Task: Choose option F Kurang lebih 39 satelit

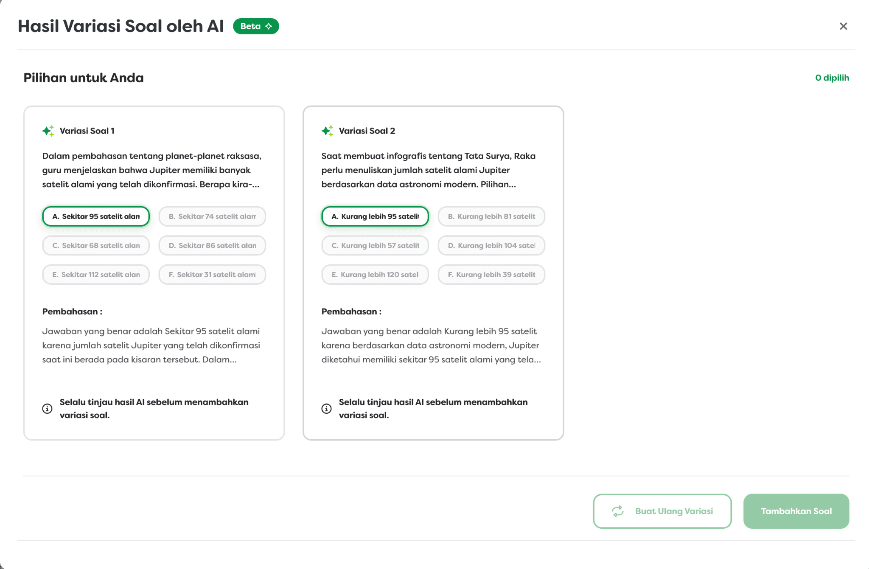Action: point(491,275)
